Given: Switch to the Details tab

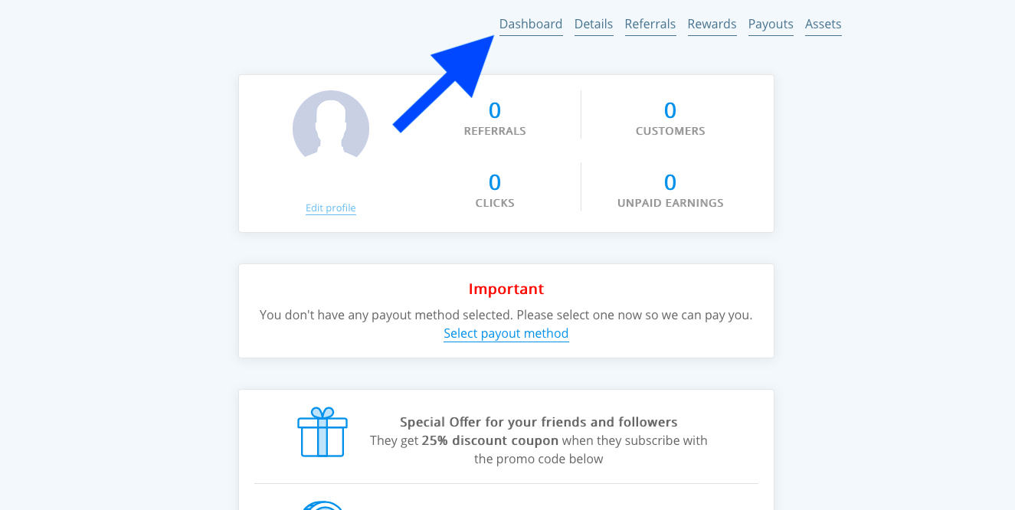Looking at the screenshot, I should point(594,25).
